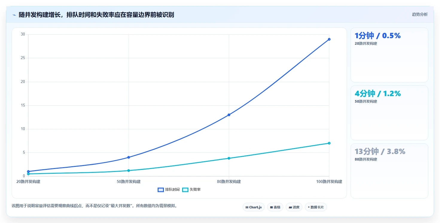Screen dimensions: 440x223
Task: Click y-axis tick 25
Action: pos(23,58)
